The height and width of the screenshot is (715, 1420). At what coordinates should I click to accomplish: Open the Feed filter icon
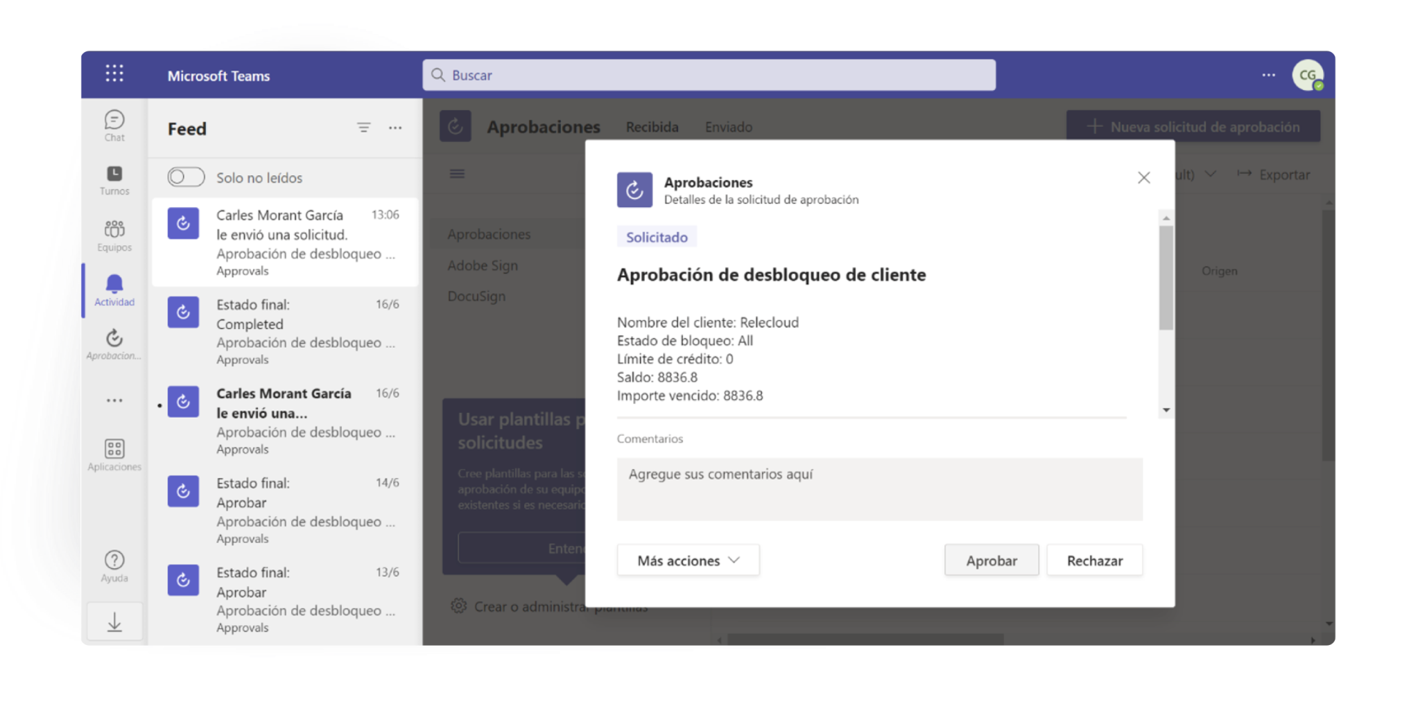(363, 127)
